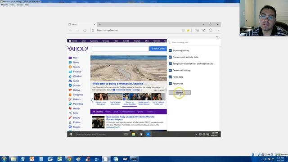Uncheck the Download history checkbox
Screen dimensions: 288x162
click(170, 70)
